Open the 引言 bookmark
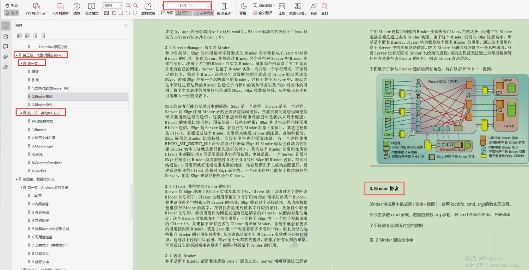Screen dimensions: 529x270 point(33,80)
